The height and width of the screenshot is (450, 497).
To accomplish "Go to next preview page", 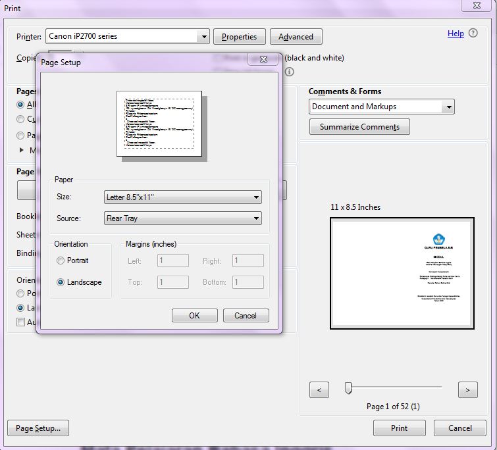I will click(x=468, y=390).
